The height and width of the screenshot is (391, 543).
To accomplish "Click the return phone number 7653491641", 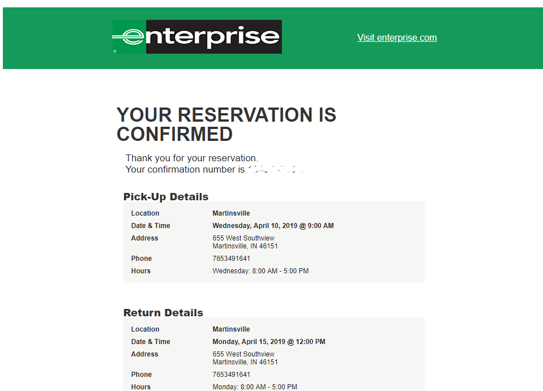I will tap(231, 375).
